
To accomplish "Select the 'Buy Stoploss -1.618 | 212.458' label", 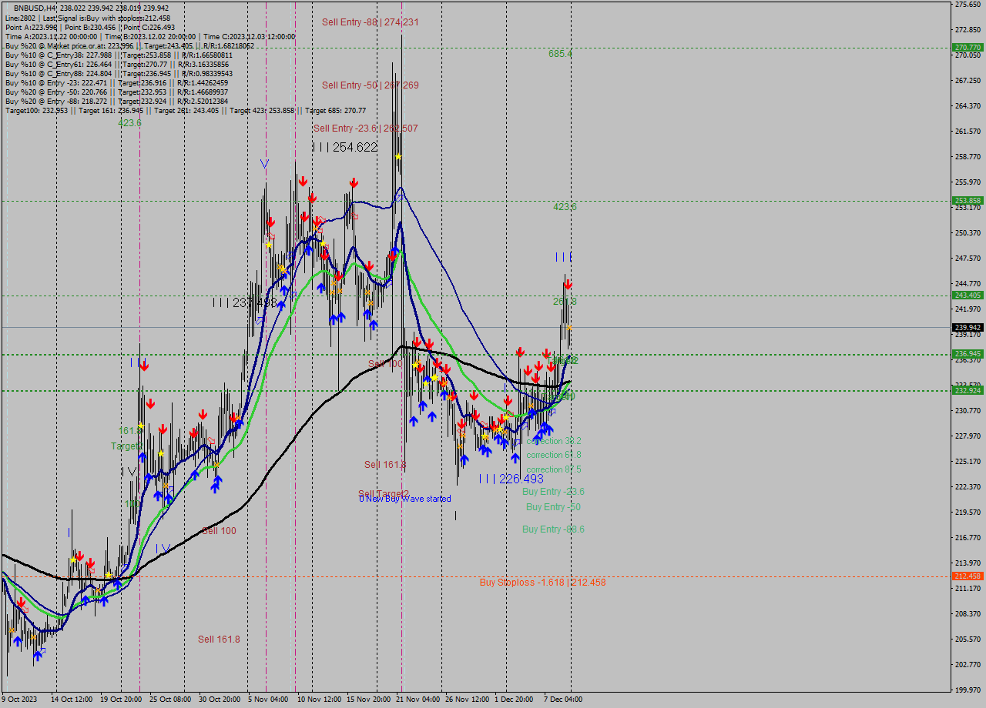I will click(542, 583).
